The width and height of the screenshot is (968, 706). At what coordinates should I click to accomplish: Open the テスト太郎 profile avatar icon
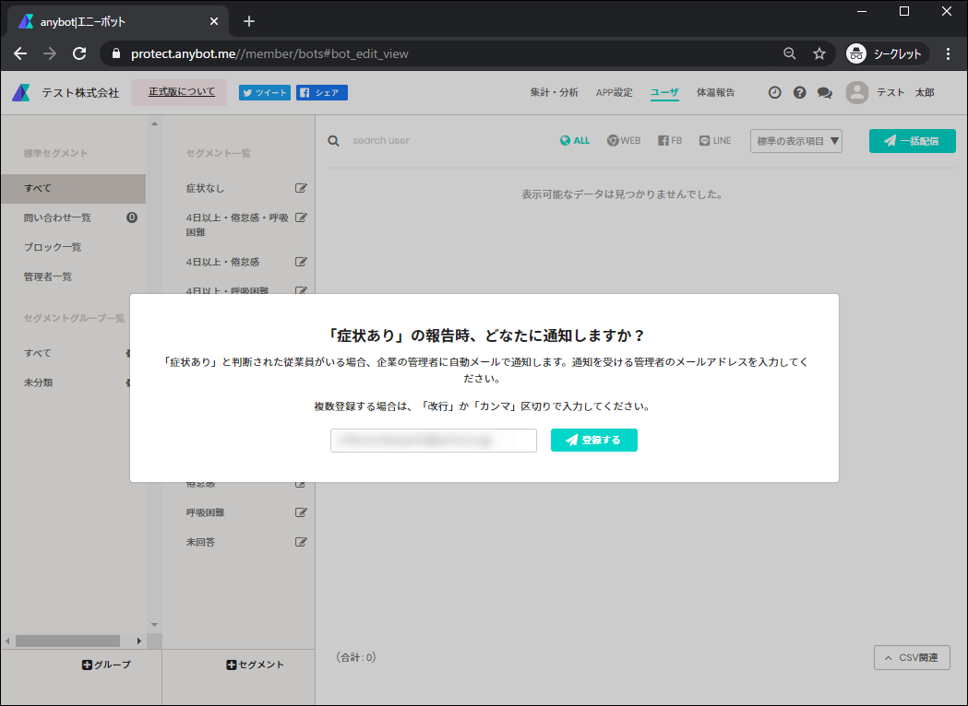coord(857,92)
